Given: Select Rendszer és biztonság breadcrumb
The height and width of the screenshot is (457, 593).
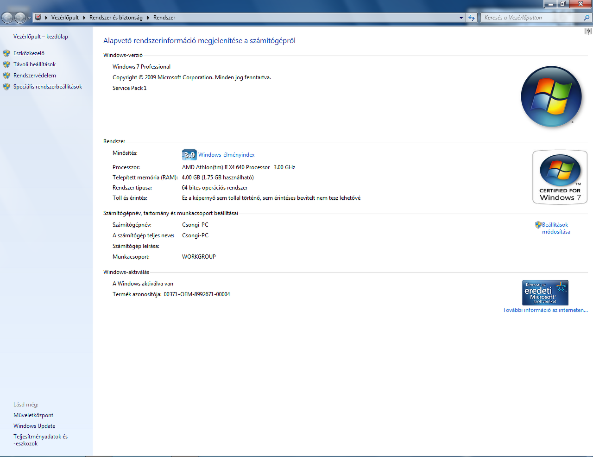Looking at the screenshot, I should (x=116, y=18).
